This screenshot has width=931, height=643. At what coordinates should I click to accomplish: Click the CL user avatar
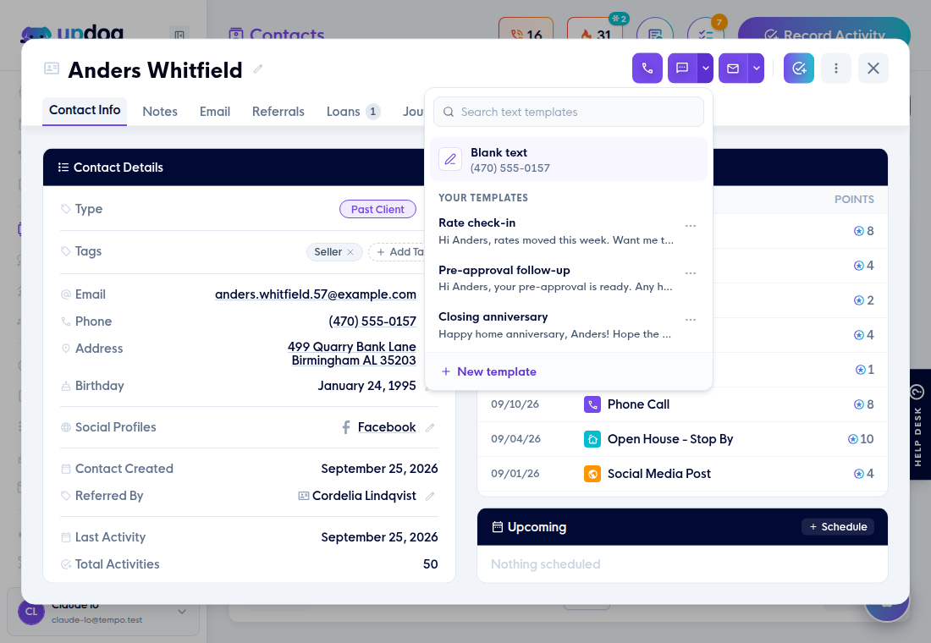click(30, 612)
